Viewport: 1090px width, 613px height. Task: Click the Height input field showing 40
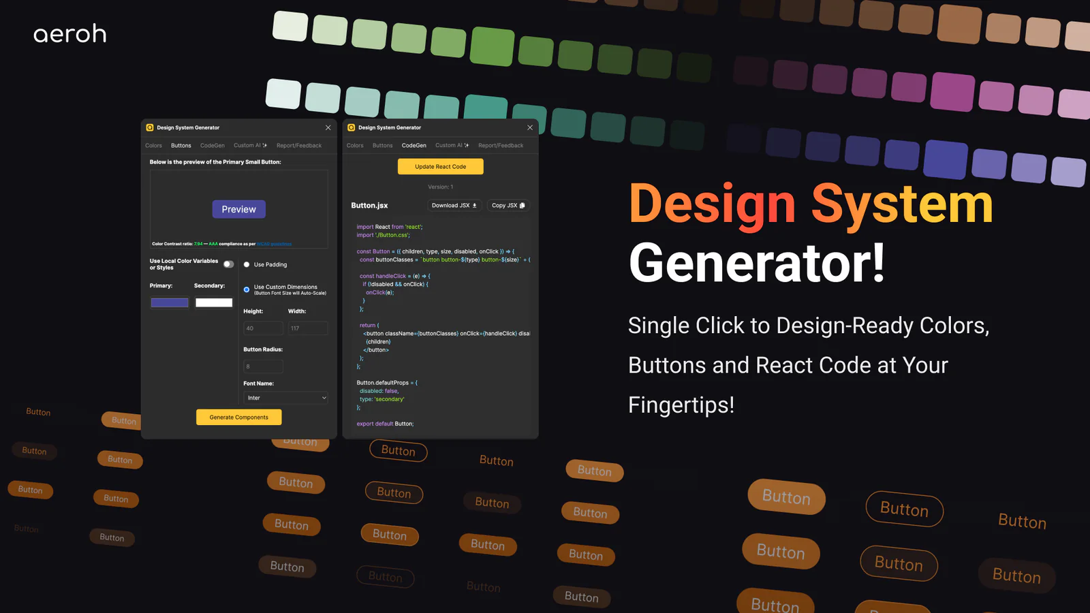click(263, 328)
